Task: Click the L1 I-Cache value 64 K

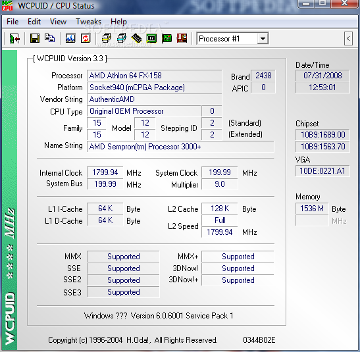Action: coord(105,209)
